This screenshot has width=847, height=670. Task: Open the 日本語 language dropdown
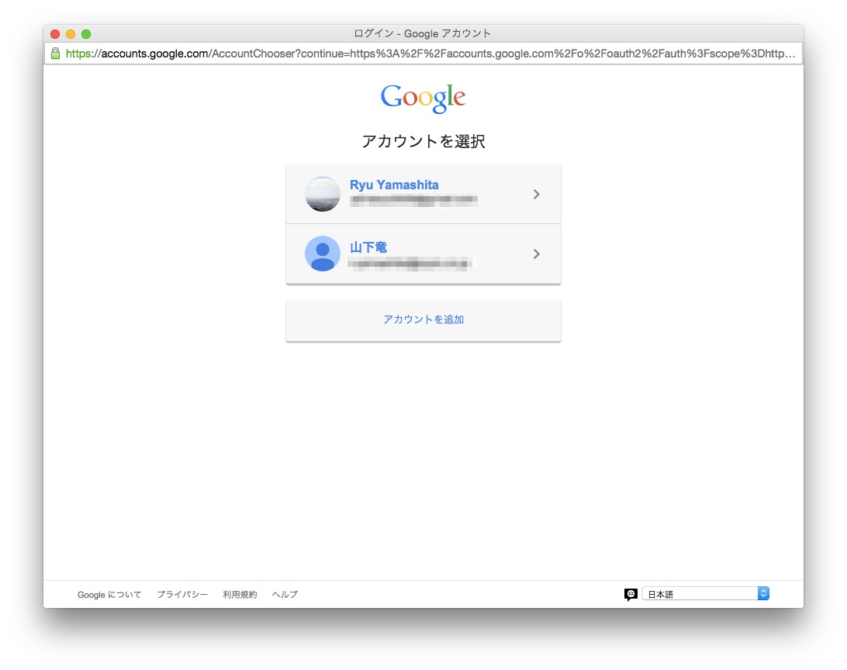706,594
